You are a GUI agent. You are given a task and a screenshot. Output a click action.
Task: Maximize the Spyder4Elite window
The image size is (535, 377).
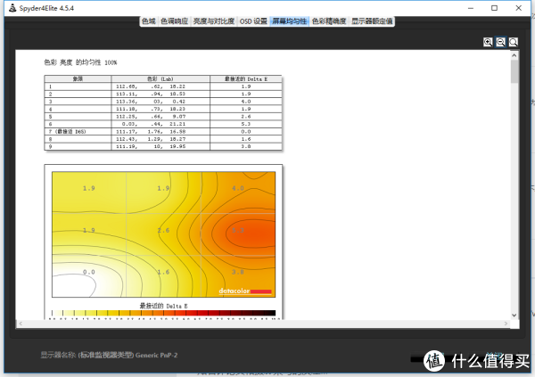coord(494,7)
